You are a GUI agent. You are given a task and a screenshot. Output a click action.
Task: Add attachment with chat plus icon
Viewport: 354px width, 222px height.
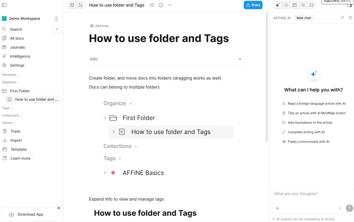(278, 208)
